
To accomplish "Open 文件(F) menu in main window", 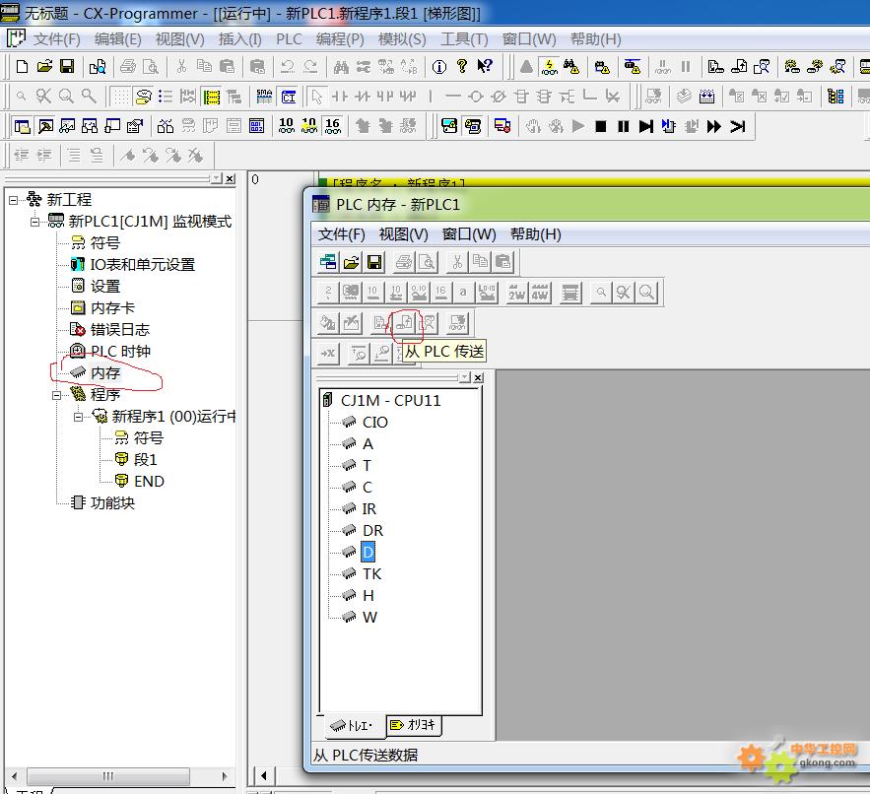I will point(56,39).
